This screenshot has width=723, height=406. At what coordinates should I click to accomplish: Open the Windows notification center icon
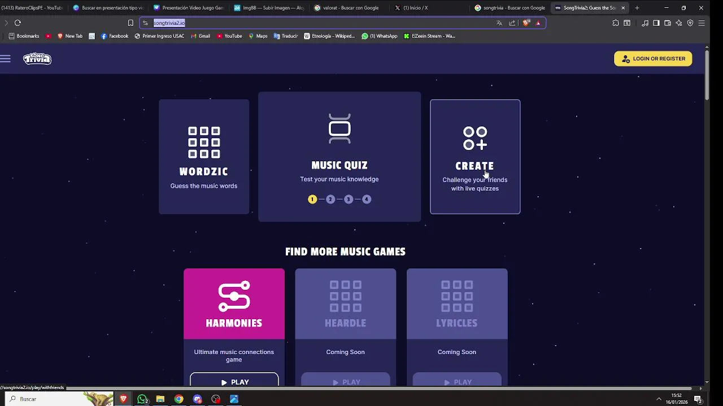click(x=698, y=399)
